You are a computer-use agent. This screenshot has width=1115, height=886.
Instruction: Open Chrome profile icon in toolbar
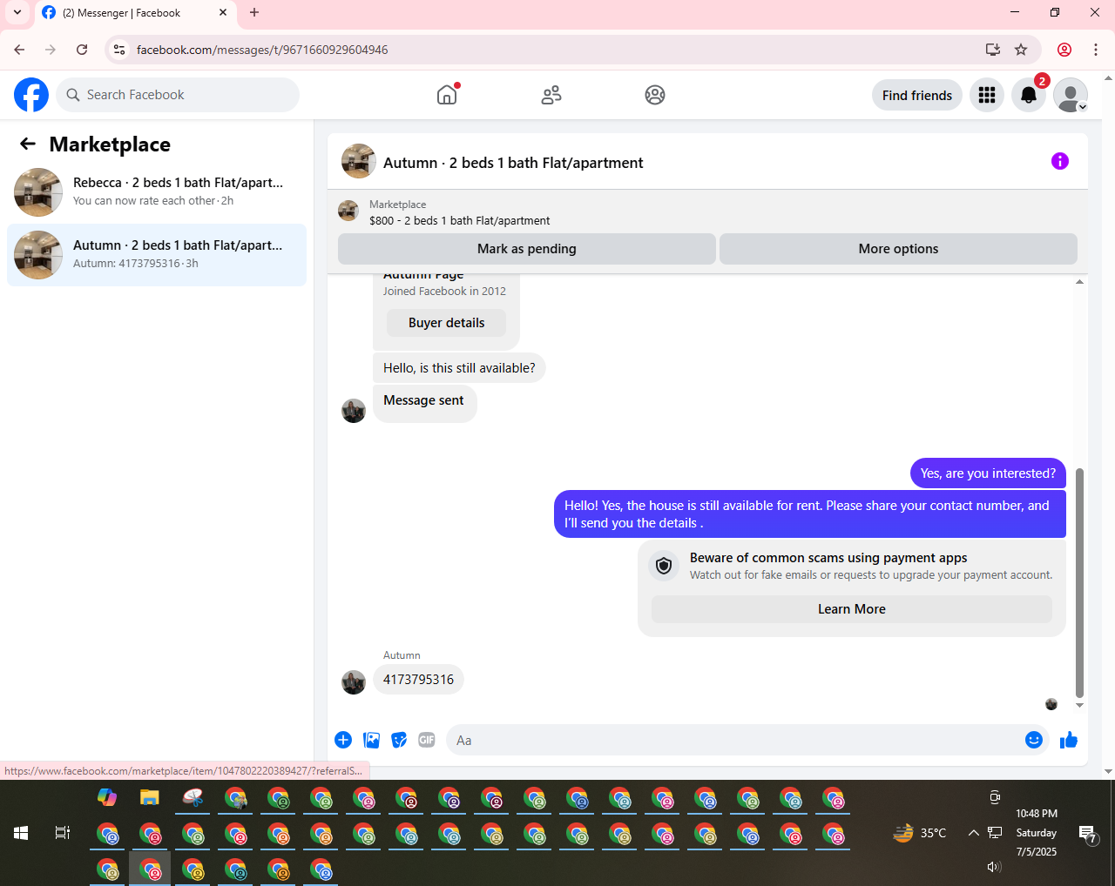pos(1064,50)
